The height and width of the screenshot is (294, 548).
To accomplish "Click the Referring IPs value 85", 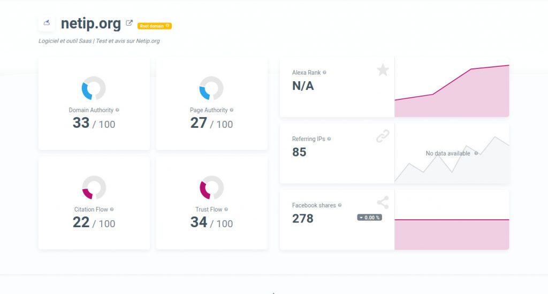I will coord(299,152).
